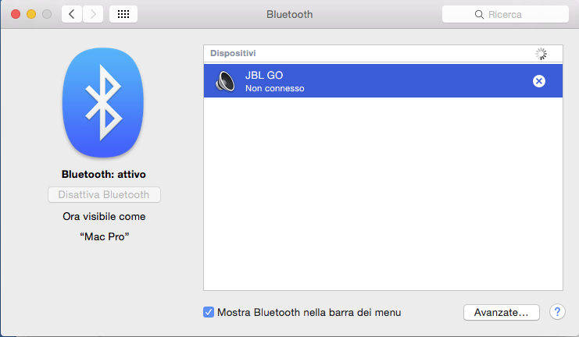Click the "Mac Pro" device name text
The image size is (579, 337).
click(x=105, y=236)
